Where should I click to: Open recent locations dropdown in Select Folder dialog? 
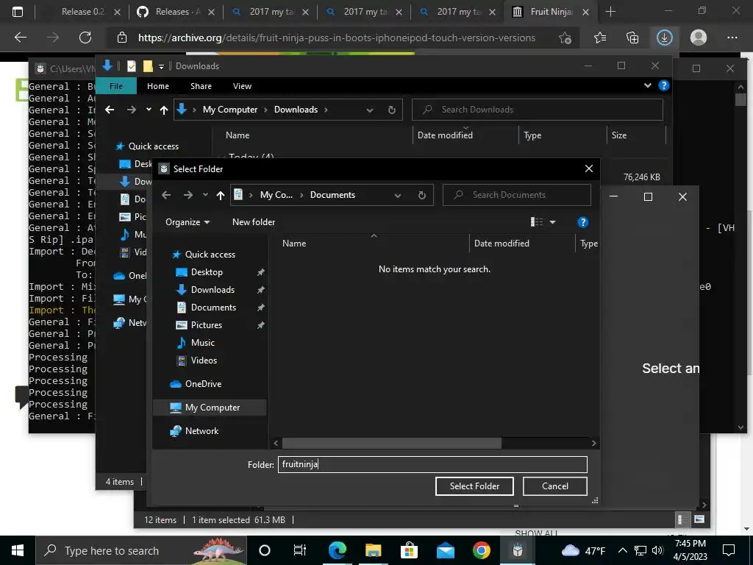click(x=206, y=194)
